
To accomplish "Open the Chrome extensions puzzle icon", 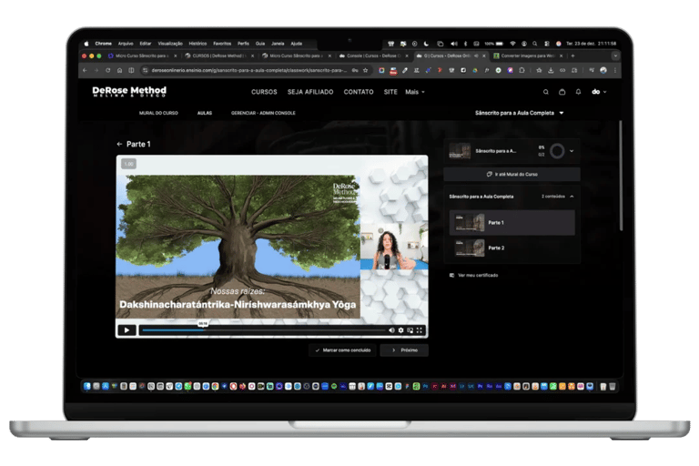I will click(522, 70).
